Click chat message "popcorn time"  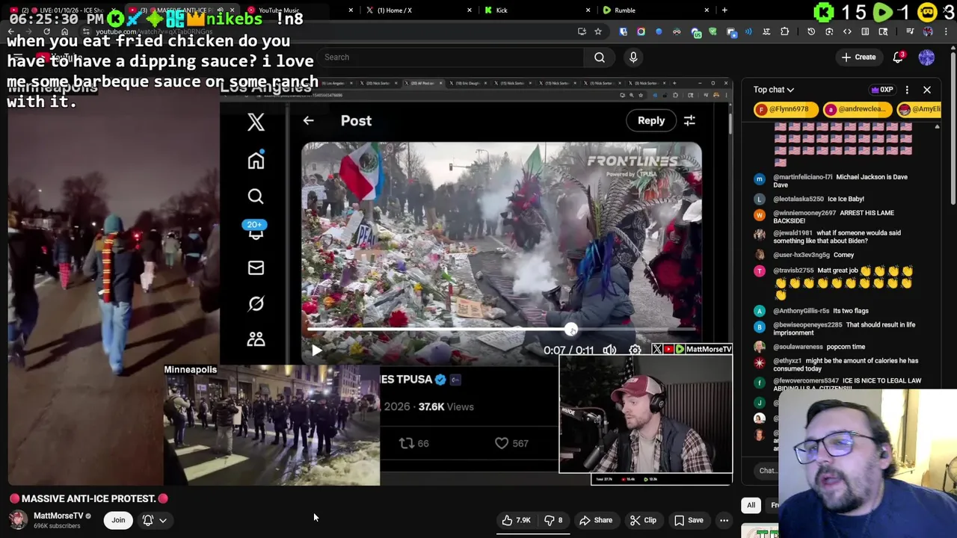click(x=845, y=347)
